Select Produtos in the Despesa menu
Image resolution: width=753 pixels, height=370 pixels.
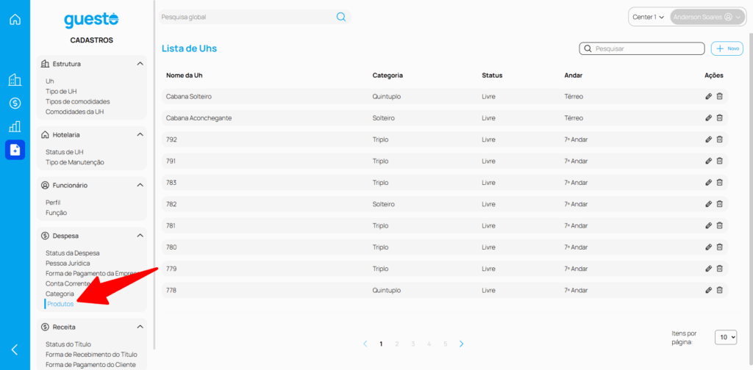pyautogui.click(x=60, y=304)
